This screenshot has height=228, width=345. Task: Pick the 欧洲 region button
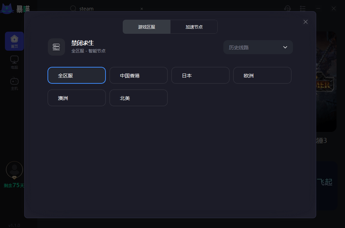pyautogui.click(x=262, y=75)
